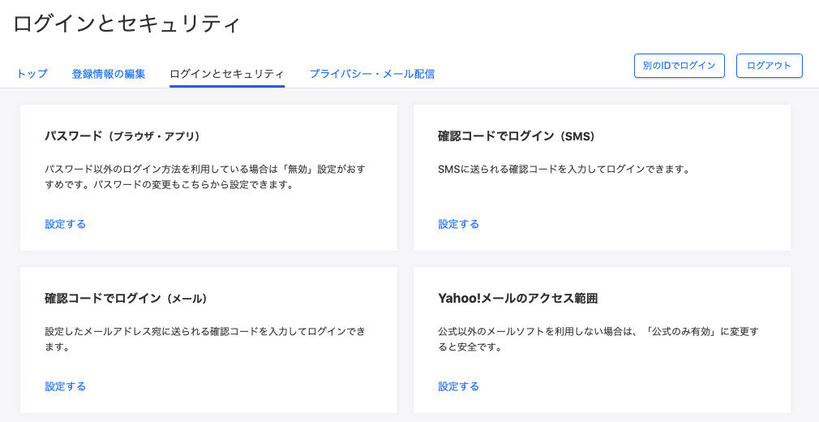Click the password description mentioning「無効」設定

[204, 177]
